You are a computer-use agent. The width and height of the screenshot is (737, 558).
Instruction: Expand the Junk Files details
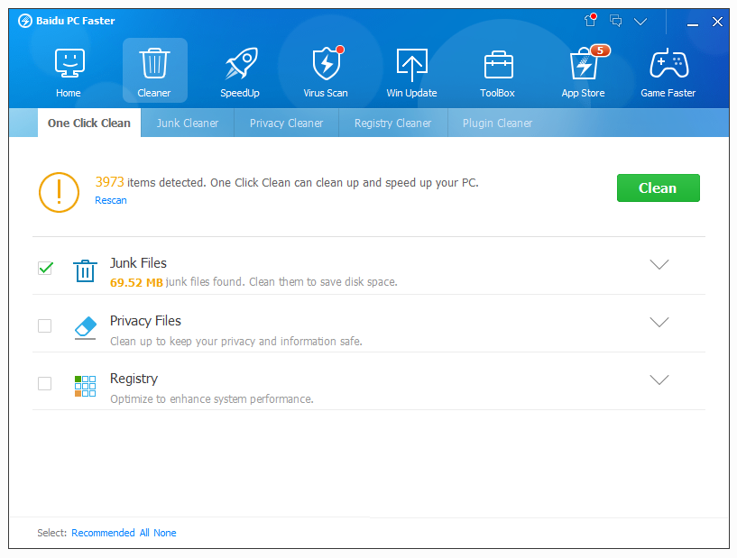(659, 264)
